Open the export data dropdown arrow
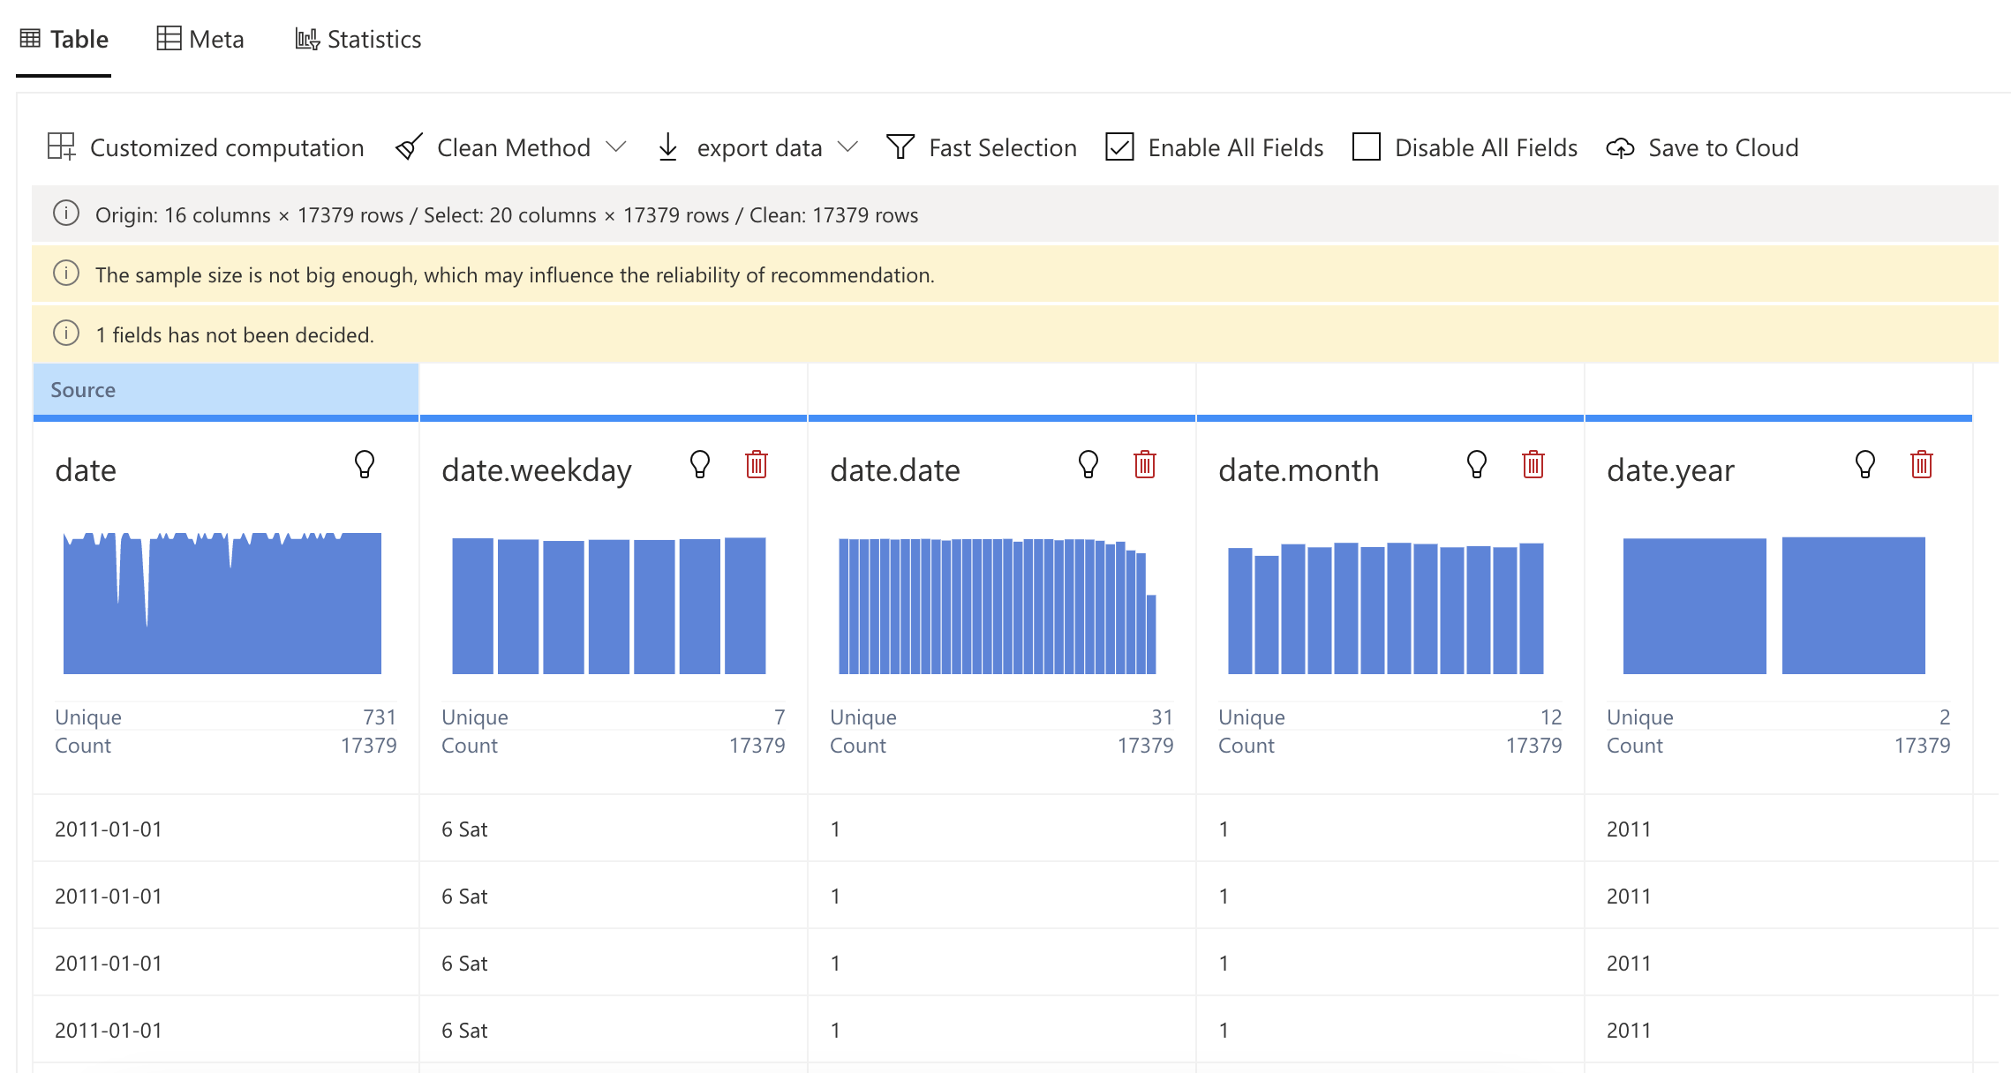Viewport: 2011px width, 1073px height. pyautogui.click(x=847, y=147)
